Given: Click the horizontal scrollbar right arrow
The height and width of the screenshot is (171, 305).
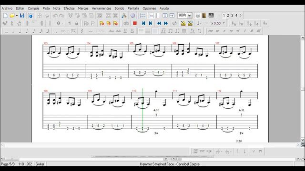Looking at the screenshot, I should coord(298,144).
